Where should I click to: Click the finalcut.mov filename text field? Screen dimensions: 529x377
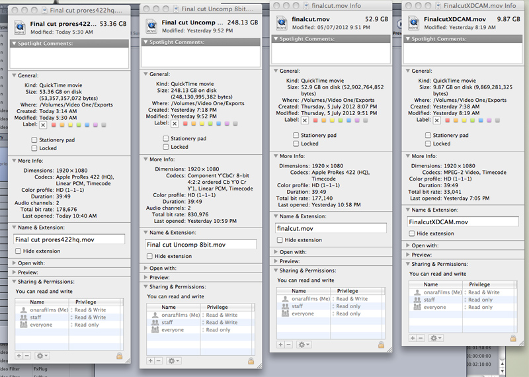coord(331,228)
